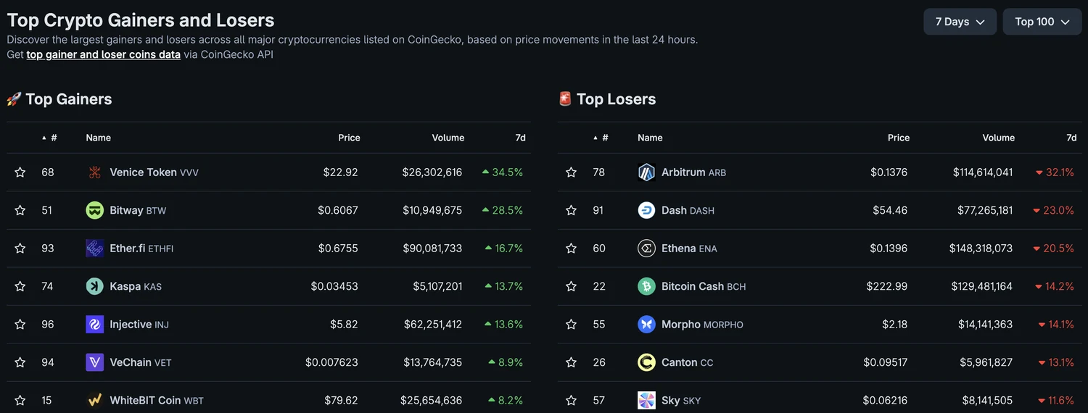Click Venice Token price $22.92
Screen dimensions: 1088x413
pos(340,172)
